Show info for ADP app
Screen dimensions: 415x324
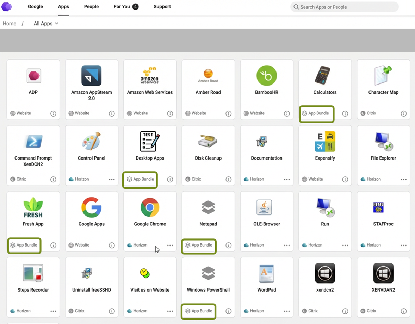53,113
